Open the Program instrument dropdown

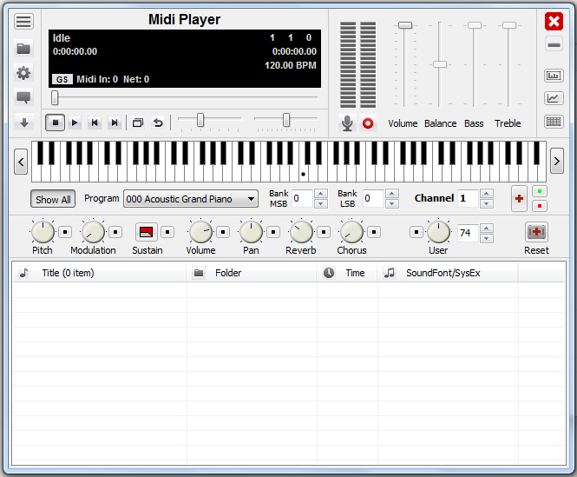point(191,199)
